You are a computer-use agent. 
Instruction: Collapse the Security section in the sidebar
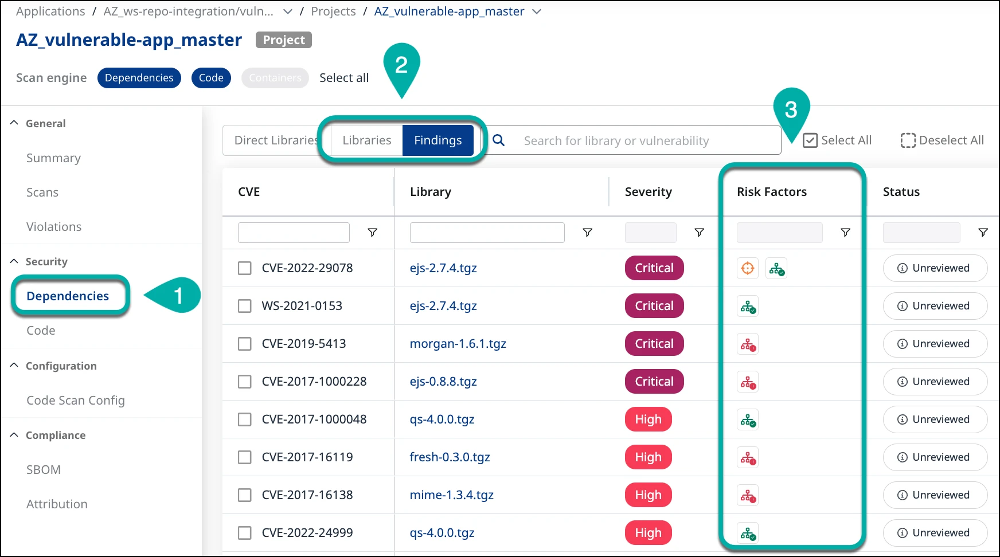coord(14,261)
